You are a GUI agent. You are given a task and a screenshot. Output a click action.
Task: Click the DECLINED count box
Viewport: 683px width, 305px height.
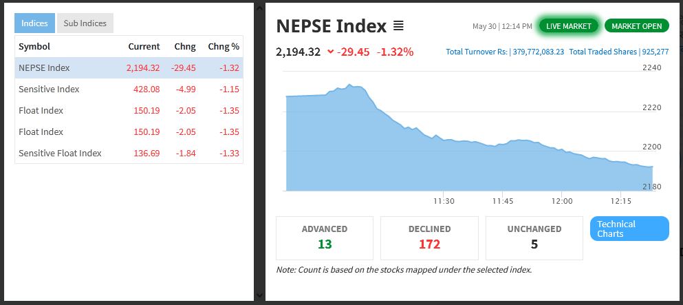click(x=429, y=238)
